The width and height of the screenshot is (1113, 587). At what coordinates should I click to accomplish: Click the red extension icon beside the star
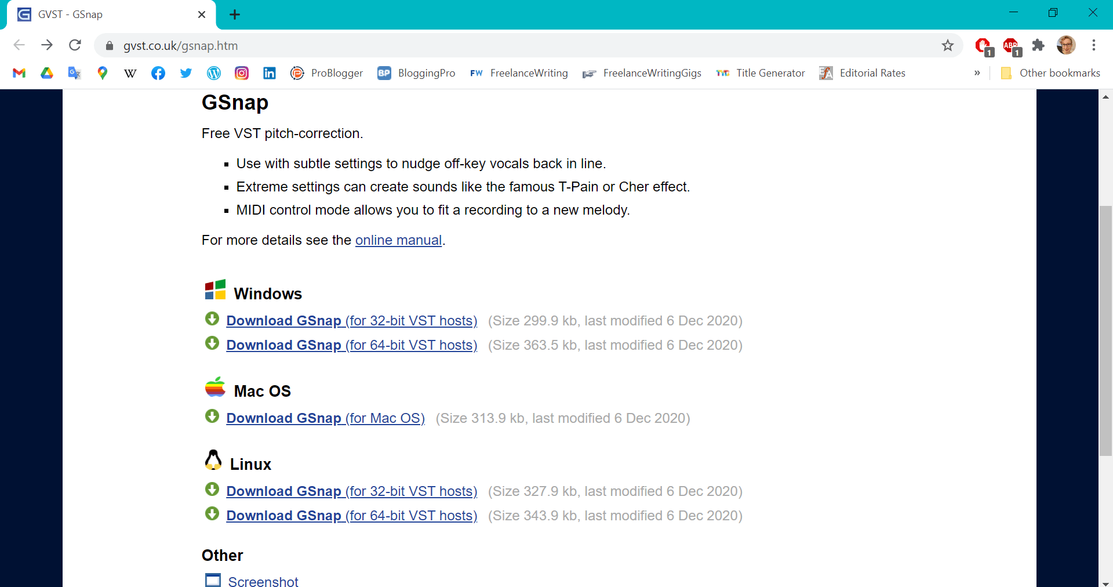click(984, 46)
